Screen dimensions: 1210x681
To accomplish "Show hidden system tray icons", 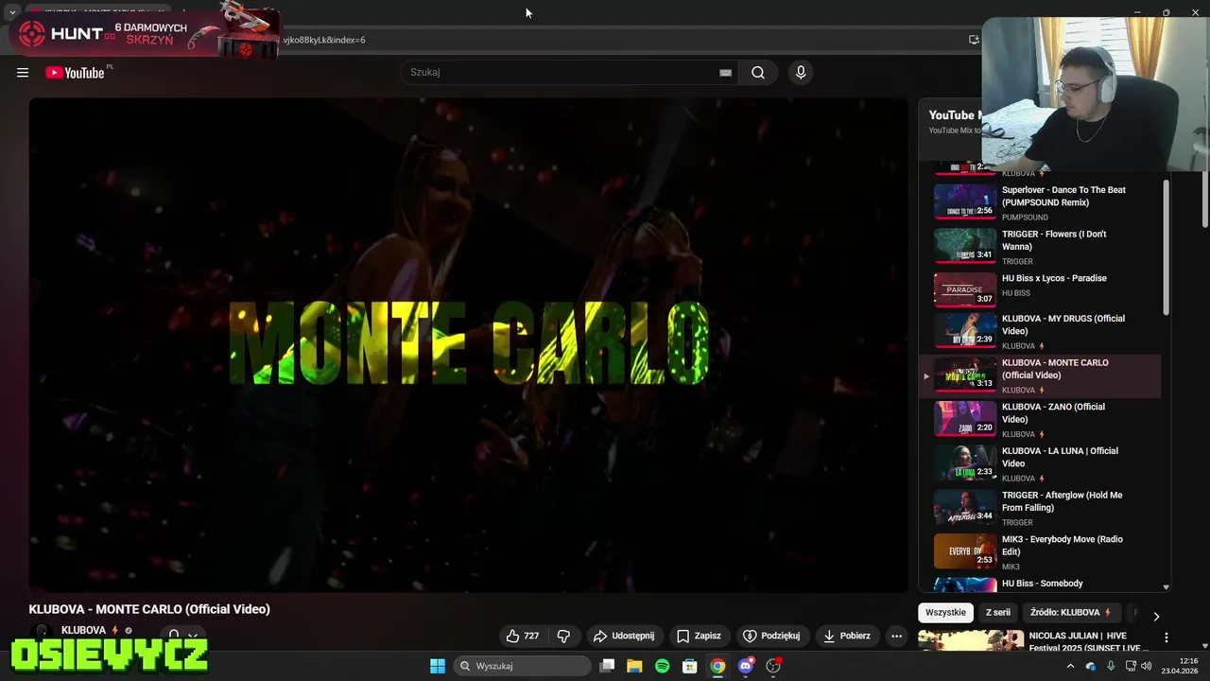I will pyautogui.click(x=1070, y=666).
